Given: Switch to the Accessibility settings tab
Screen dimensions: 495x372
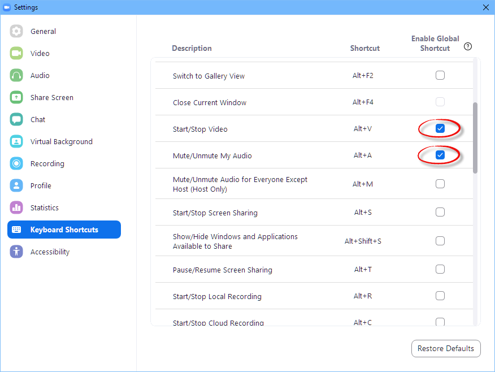Looking at the screenshot, I should coord(50,252).
